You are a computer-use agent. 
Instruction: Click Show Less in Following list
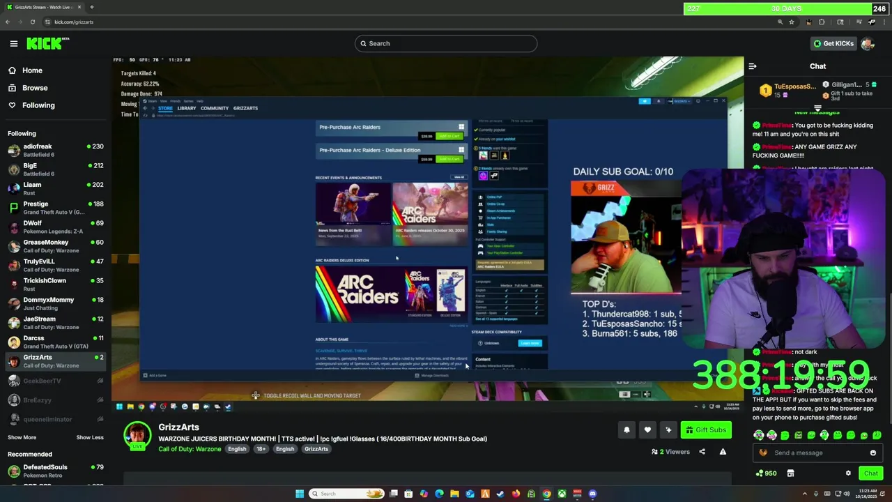pos(89,437)
